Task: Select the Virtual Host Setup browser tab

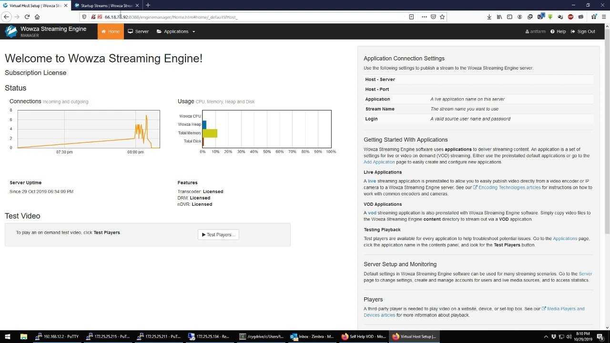Action: tap(34, 5)
